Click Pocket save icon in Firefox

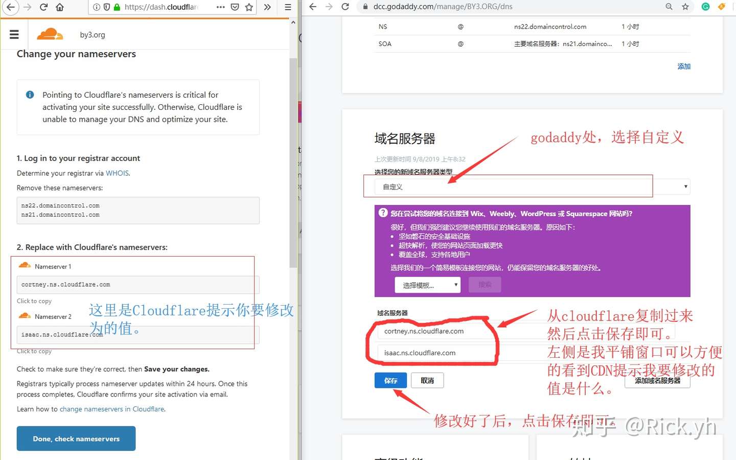click(x=235, y=7)
